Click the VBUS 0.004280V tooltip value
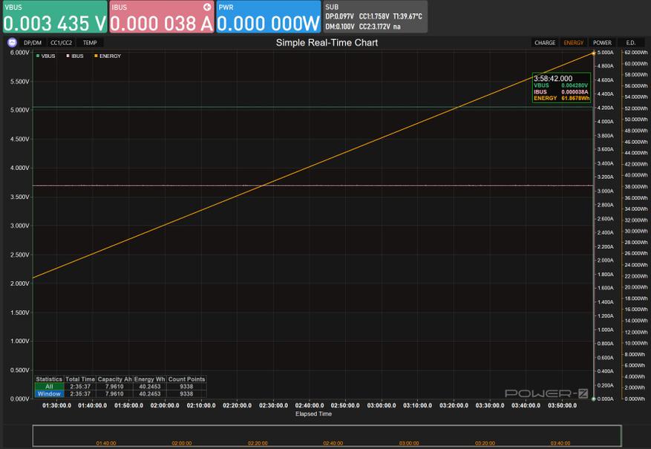Screen dimensions: 651x449 pyautogui.click(x=575, y=85)
